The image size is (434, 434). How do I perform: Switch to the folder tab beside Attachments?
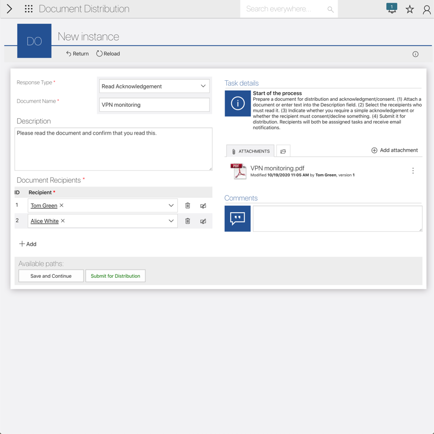(x=283, y=151)
